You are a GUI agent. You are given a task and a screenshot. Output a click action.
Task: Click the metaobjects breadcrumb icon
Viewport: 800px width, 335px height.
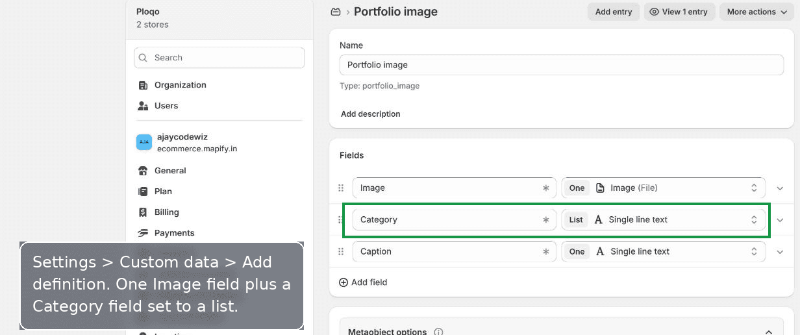[x=336, y=12]
